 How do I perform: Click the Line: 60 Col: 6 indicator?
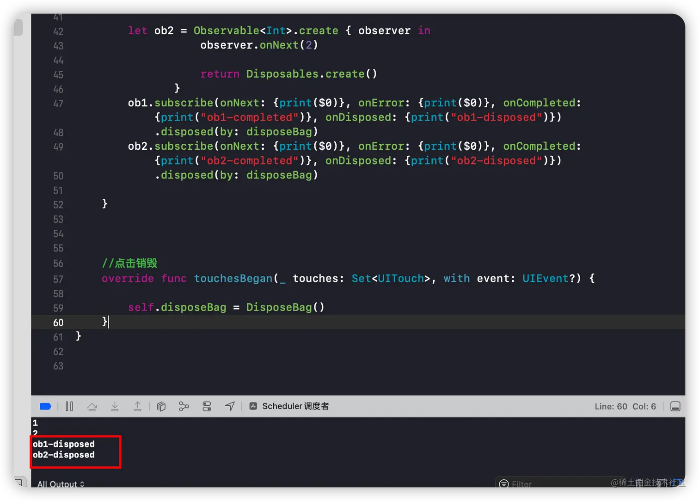tap(625, 406)
